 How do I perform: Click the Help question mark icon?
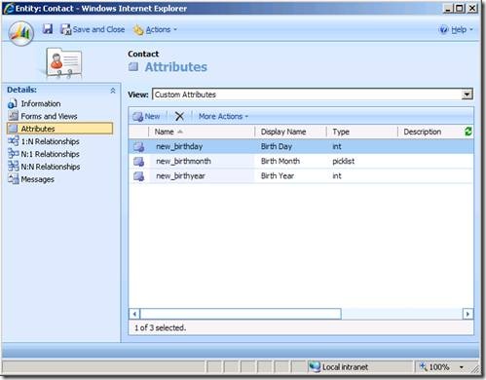tap(443, 29)
